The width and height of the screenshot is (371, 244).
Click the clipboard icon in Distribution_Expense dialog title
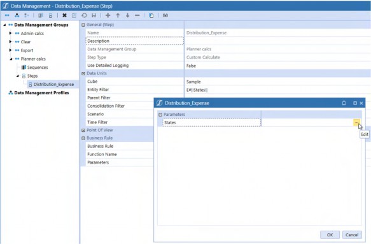tap(344, 103)
